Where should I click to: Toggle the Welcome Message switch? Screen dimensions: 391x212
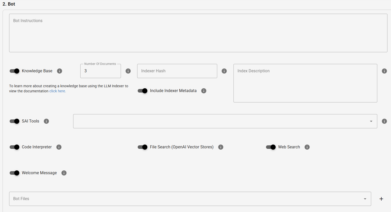click(14, 173)
